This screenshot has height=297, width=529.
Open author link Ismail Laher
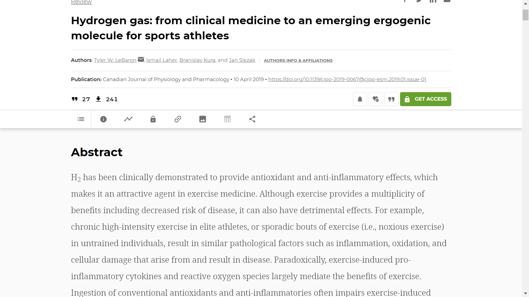click(x=161, y=60)
